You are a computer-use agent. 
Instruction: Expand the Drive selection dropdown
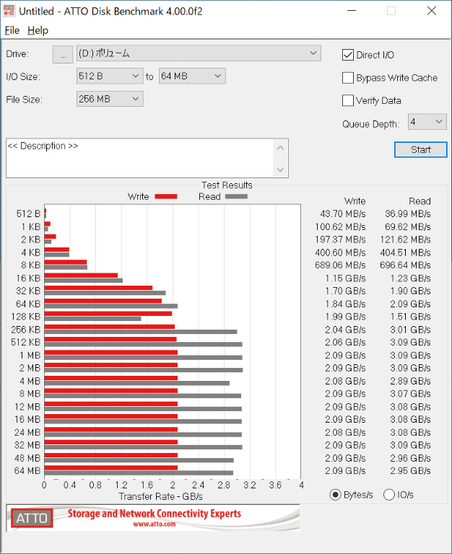click(199, 53)
